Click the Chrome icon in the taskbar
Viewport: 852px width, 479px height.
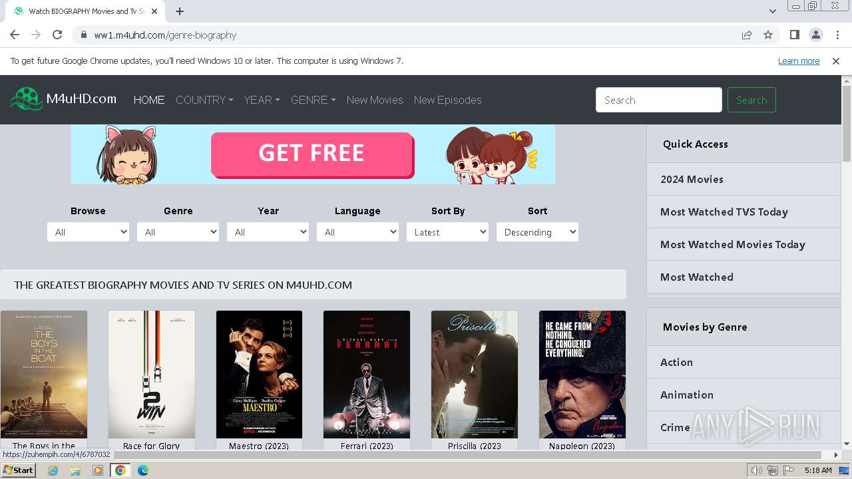click(120, 470)
